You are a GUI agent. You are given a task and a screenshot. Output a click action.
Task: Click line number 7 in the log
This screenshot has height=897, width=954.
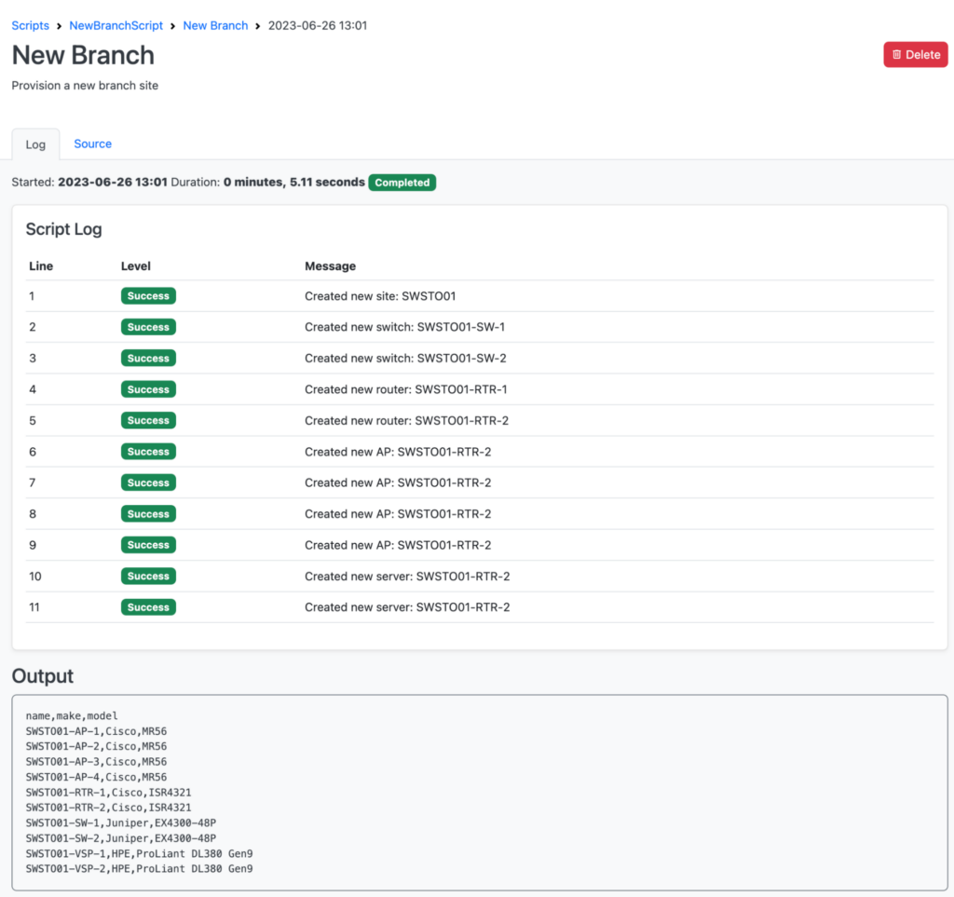point(33,482)
